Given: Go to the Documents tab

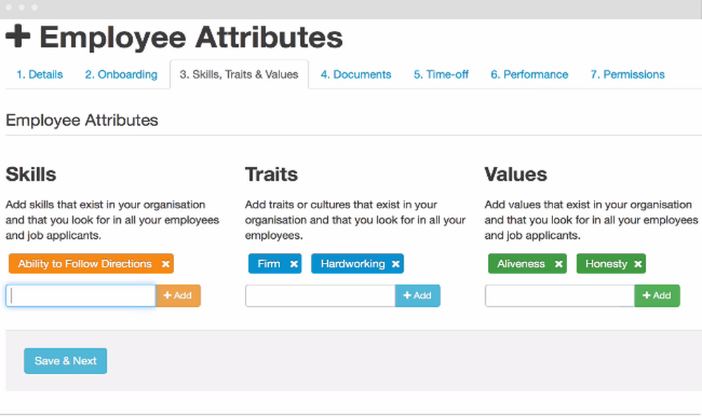Looking at the screenshot, I should (356, 74).
